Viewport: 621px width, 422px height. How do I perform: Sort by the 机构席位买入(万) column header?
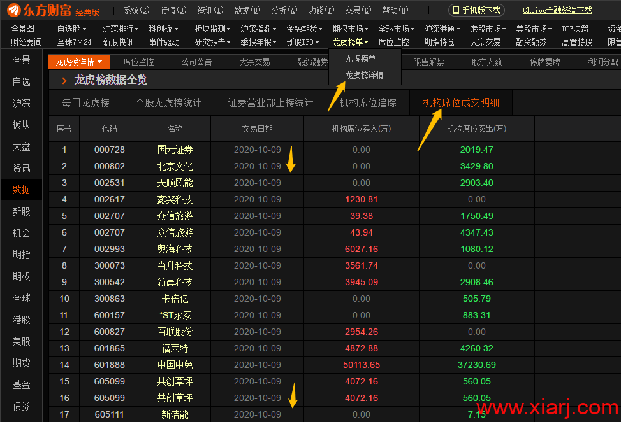tap(362, 129)
